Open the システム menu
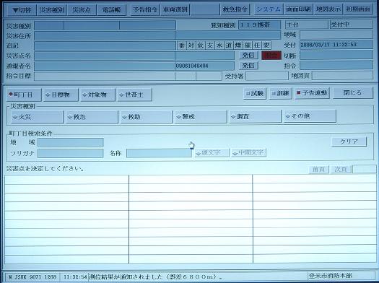 point(269,9)
